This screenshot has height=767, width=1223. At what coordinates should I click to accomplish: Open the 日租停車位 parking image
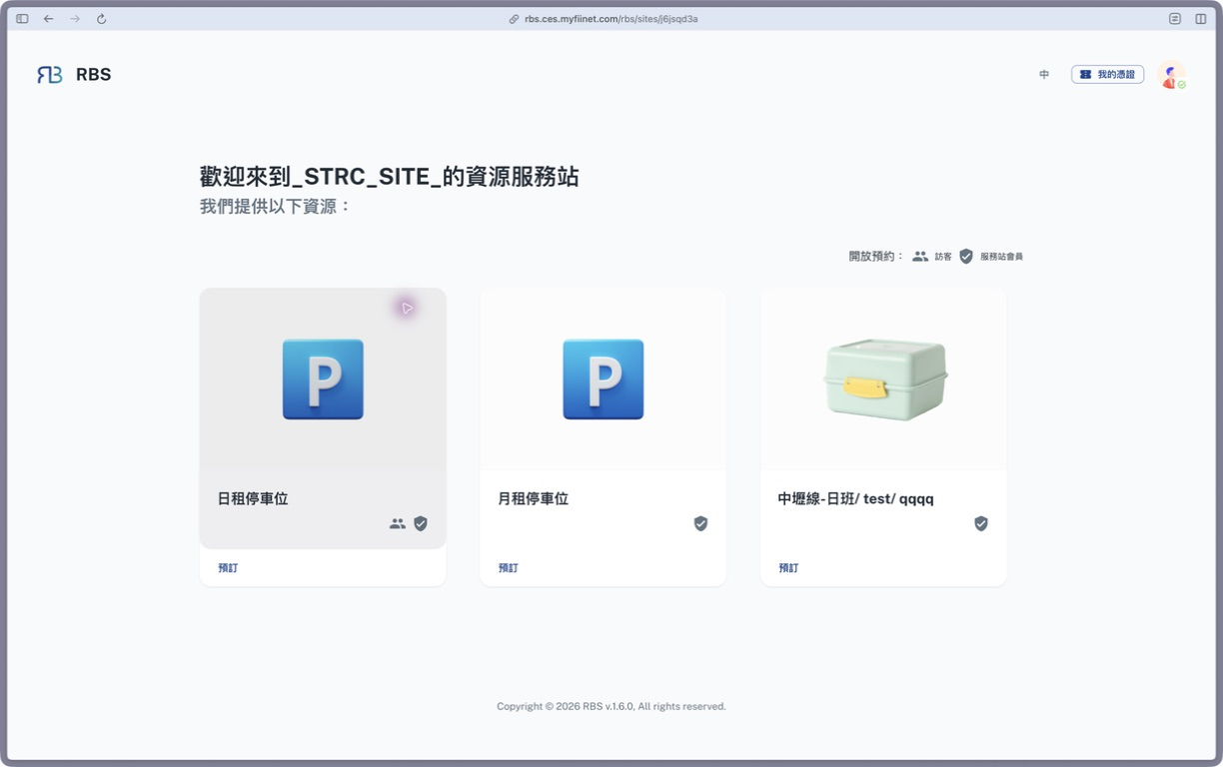(x=323, y=380)
